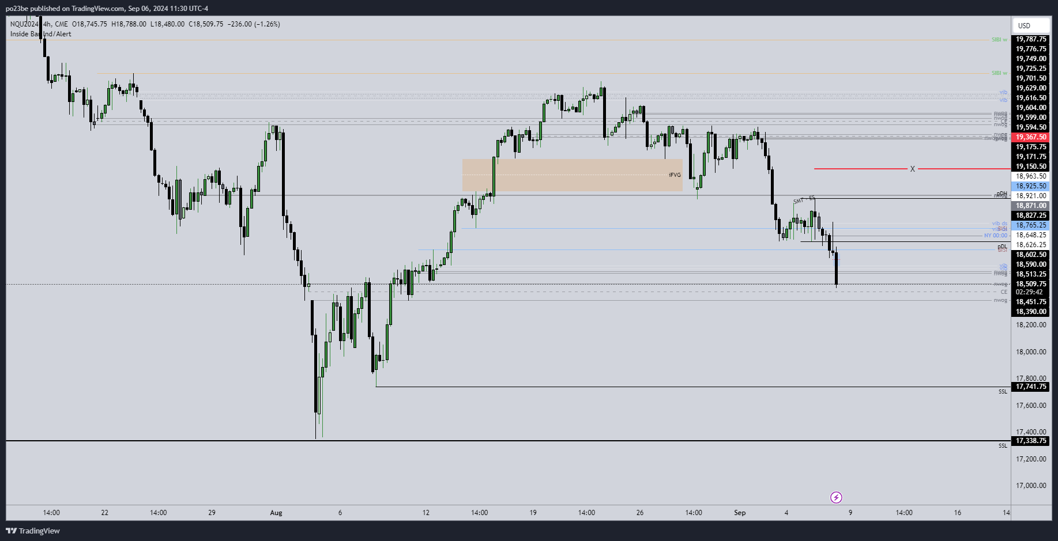Click the NY 00:00 level label
Viewport: 1058px width, 541px height.
click(996, 236)
